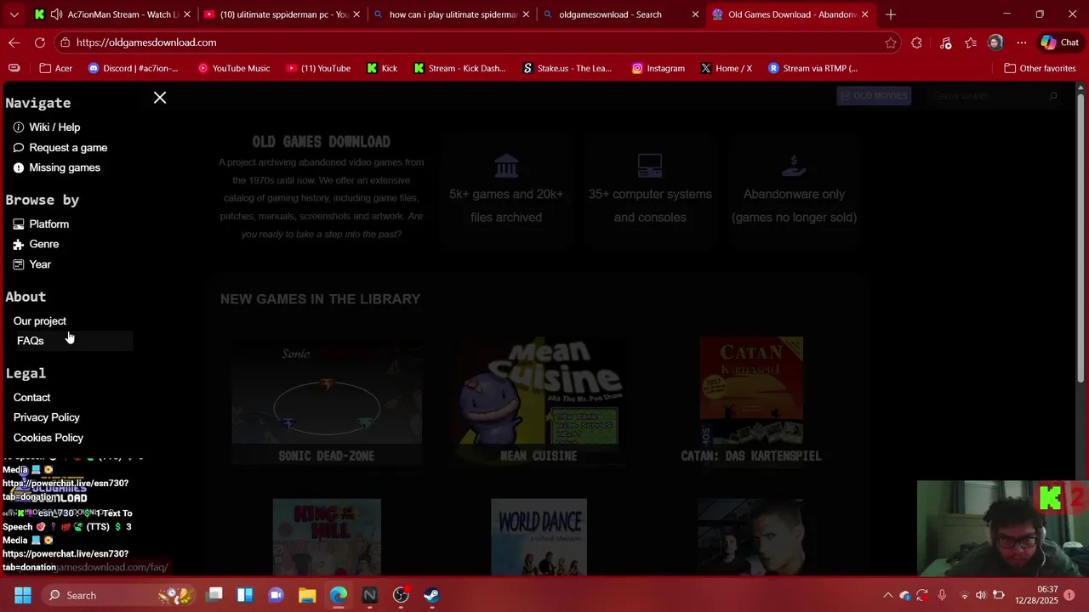
Task: Open the Contact page
Action: tap(31, 397)
